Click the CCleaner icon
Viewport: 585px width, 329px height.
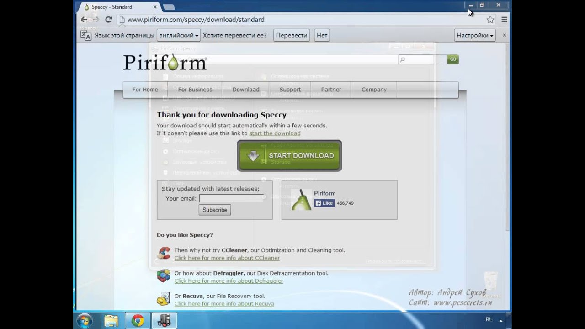[x=164, y=254]
